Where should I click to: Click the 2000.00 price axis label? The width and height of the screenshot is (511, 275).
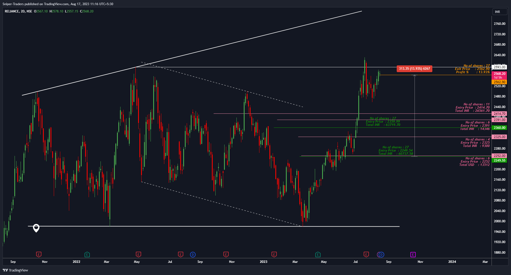click(499, 221)
